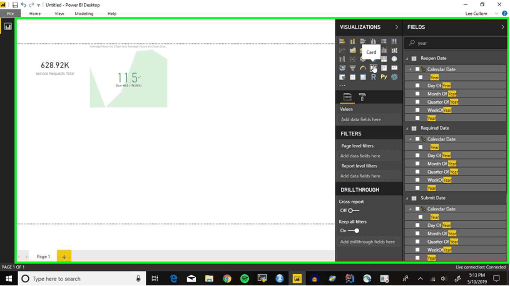The image size is (510, 286).
Task: Collapse Calendar Date hierarchy under Submit Date
Action: point(410,209)
